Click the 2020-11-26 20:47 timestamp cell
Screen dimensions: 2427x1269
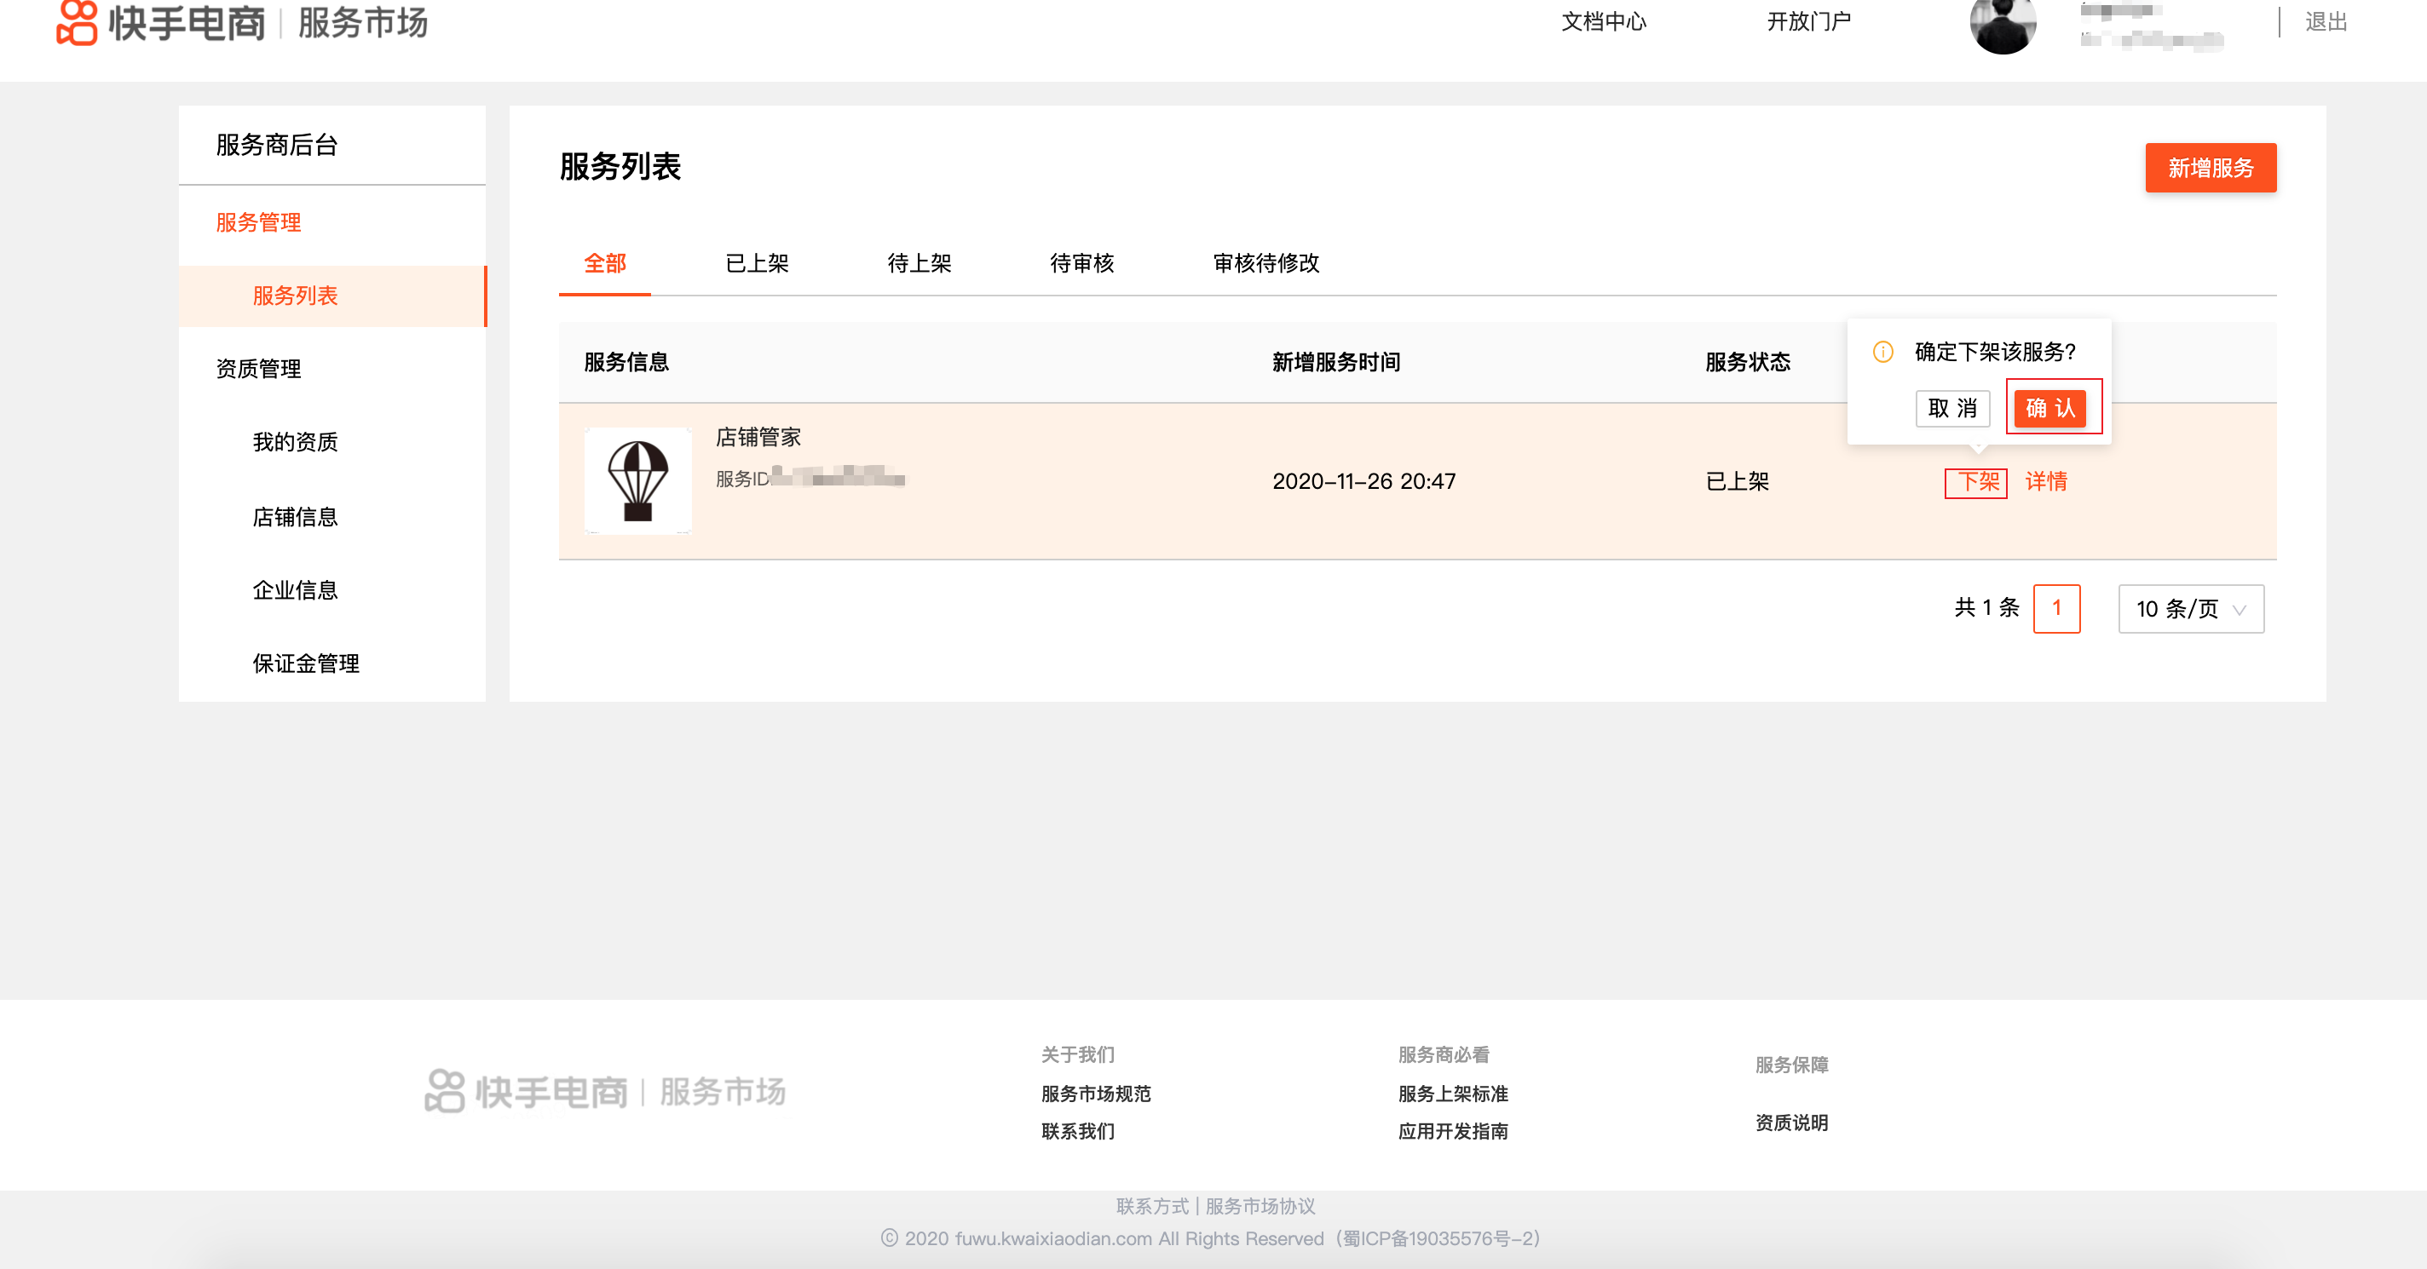click(x=1364, y=482)
